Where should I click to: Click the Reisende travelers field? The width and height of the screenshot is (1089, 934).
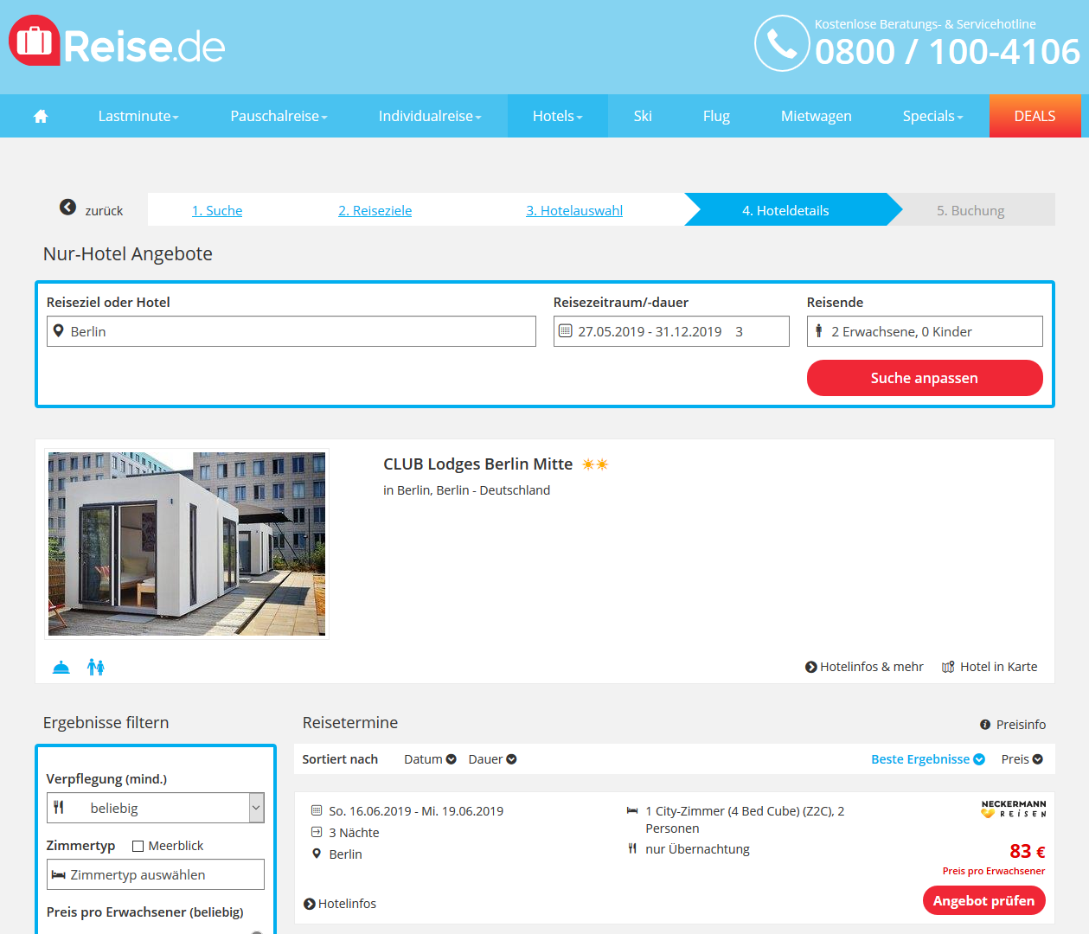[x=925, y=331]
